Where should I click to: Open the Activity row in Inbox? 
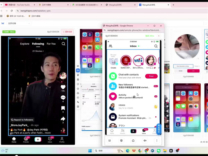click(x=133, y=96)
